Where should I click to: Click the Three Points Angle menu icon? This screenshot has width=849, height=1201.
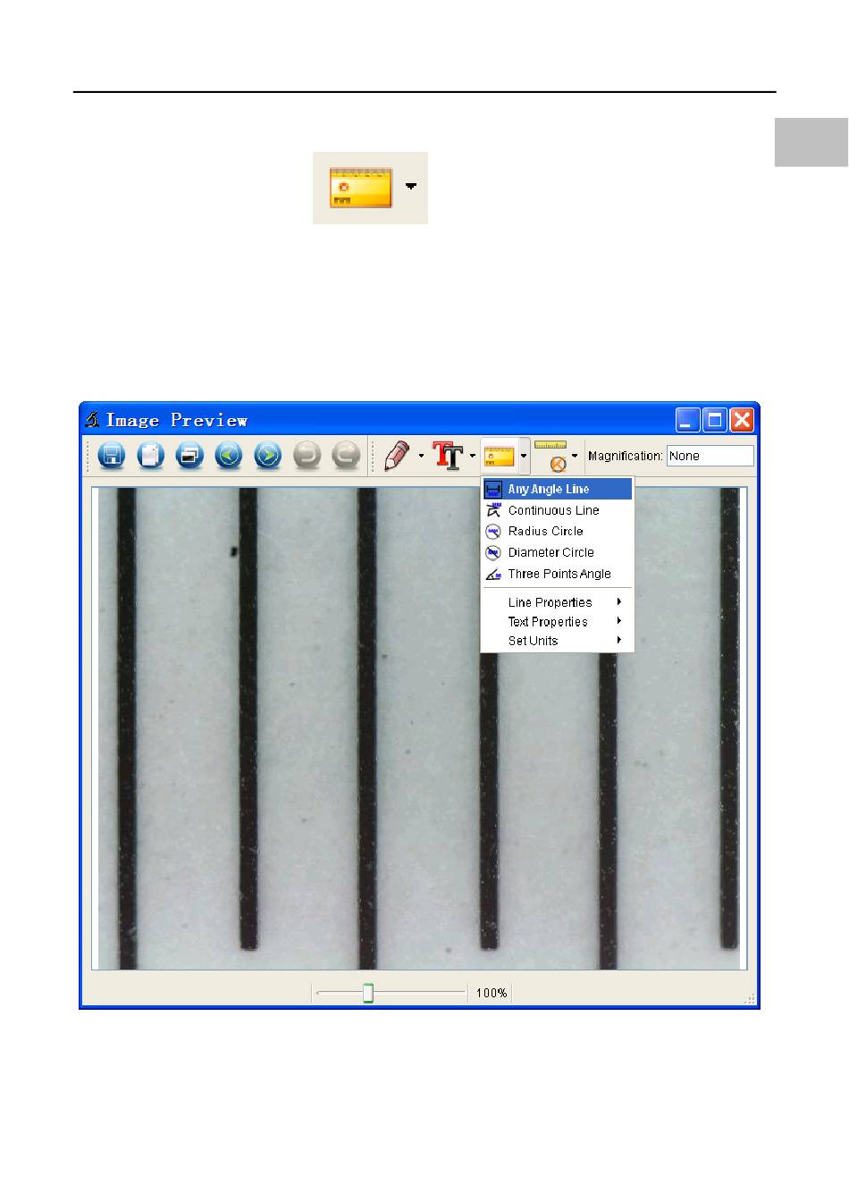coord(493,574)
